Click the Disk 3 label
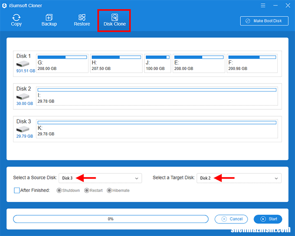 (23, 121)
